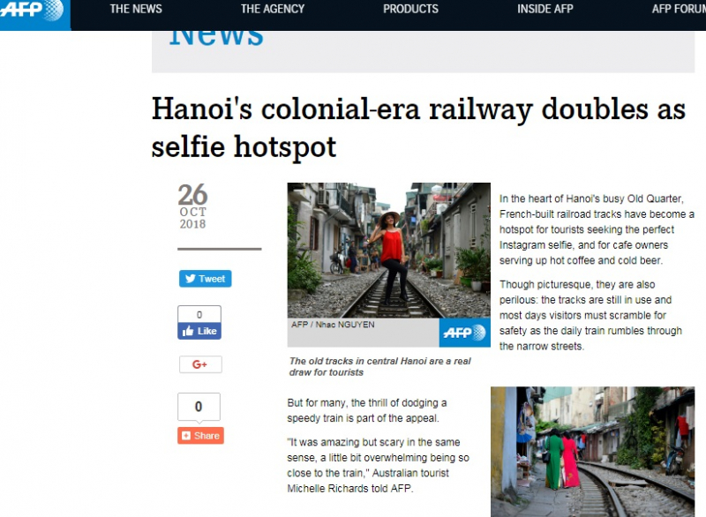706x517 pixels.
Task: Click the Google Plus G+ button
Action: pos(200,364)
